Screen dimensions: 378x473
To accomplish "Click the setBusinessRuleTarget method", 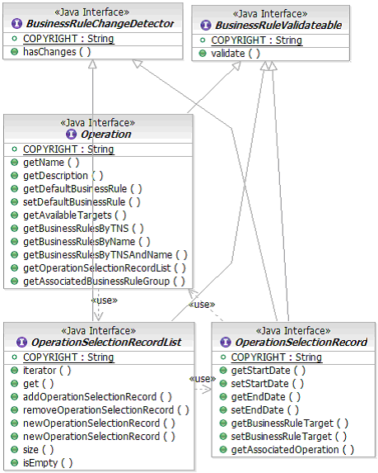I will 289,436.
